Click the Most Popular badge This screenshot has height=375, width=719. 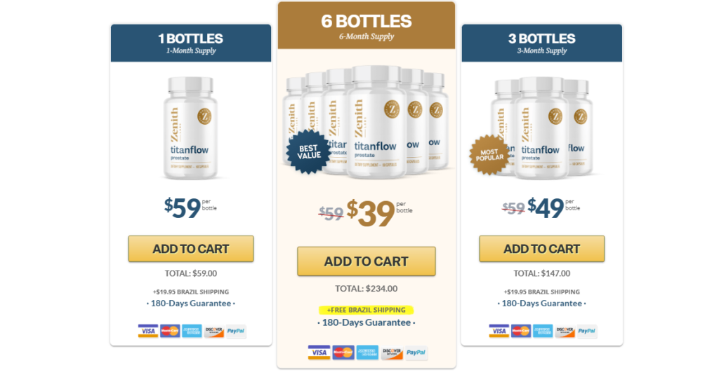click(489, 155)
